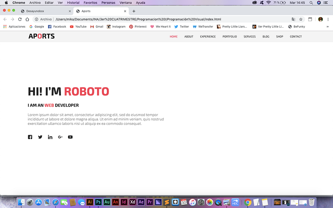
Task: Open the BLOG nav link
Action: (266, 36)
